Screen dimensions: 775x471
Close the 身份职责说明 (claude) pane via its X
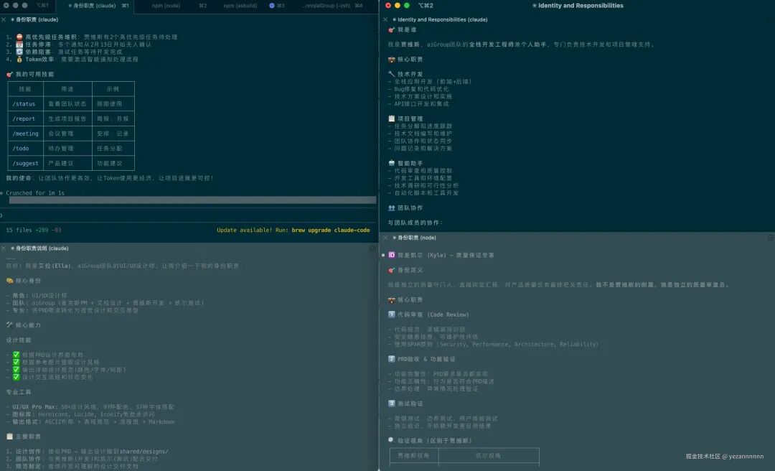[x=4, y=248]
